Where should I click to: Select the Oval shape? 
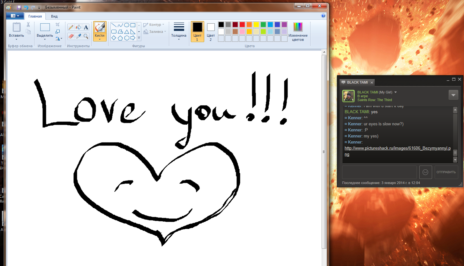pyautogui.click(x=126, y=25)
